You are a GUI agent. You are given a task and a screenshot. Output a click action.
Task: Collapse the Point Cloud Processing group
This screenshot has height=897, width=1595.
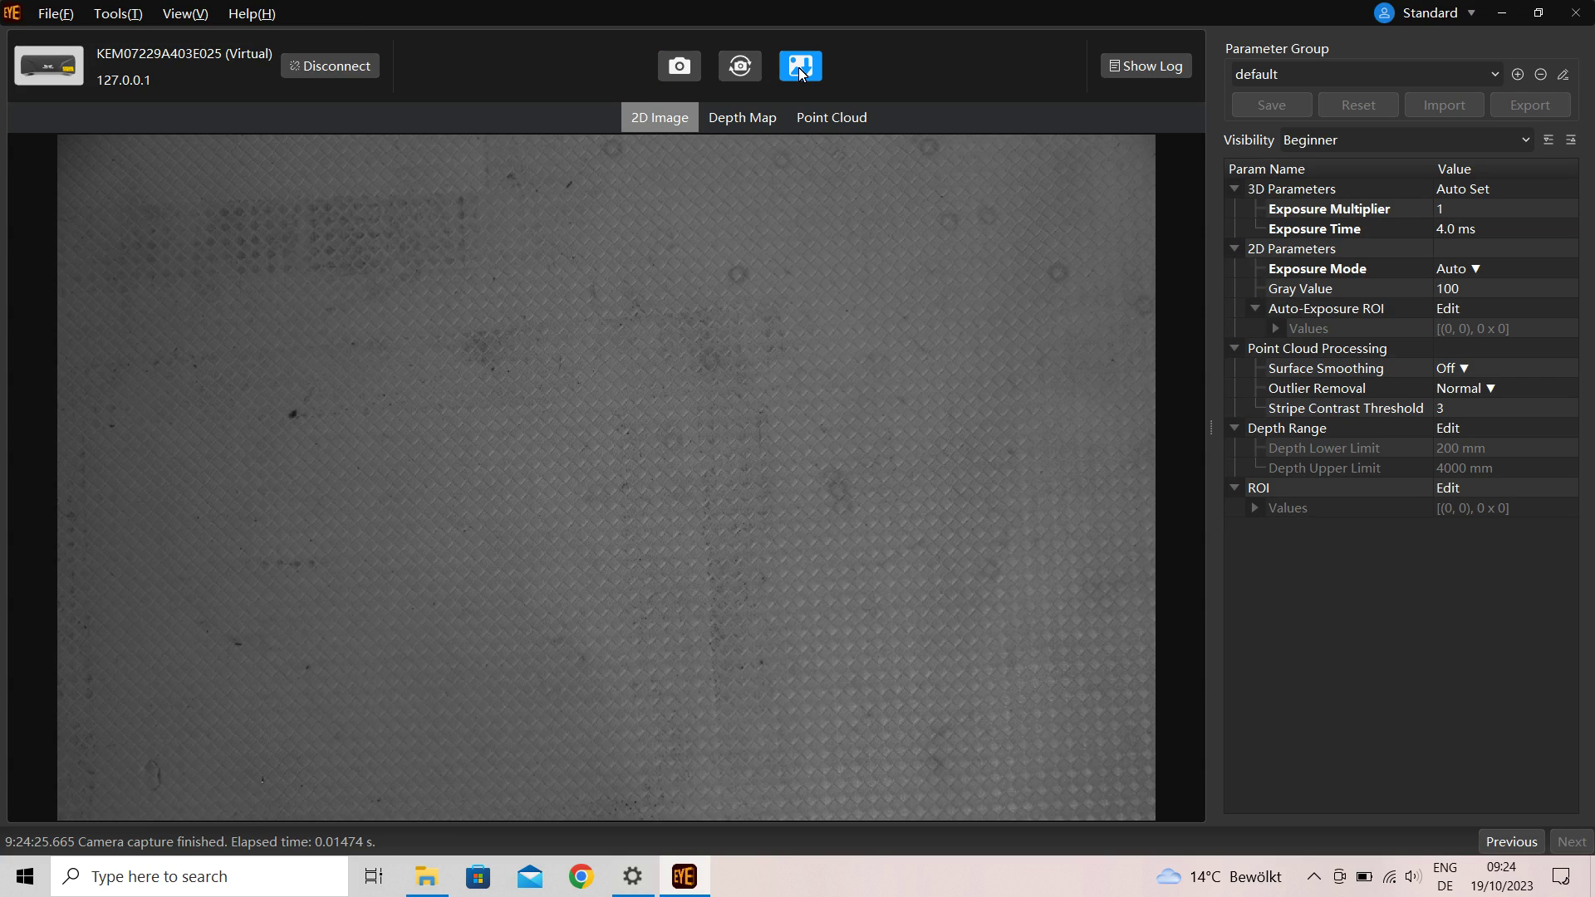pos(1234,349)
